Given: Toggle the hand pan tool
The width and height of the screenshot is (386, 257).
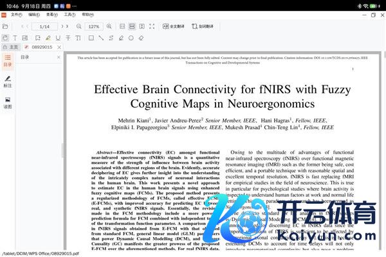Looking at the screenshot, I should tap(5, 37).
